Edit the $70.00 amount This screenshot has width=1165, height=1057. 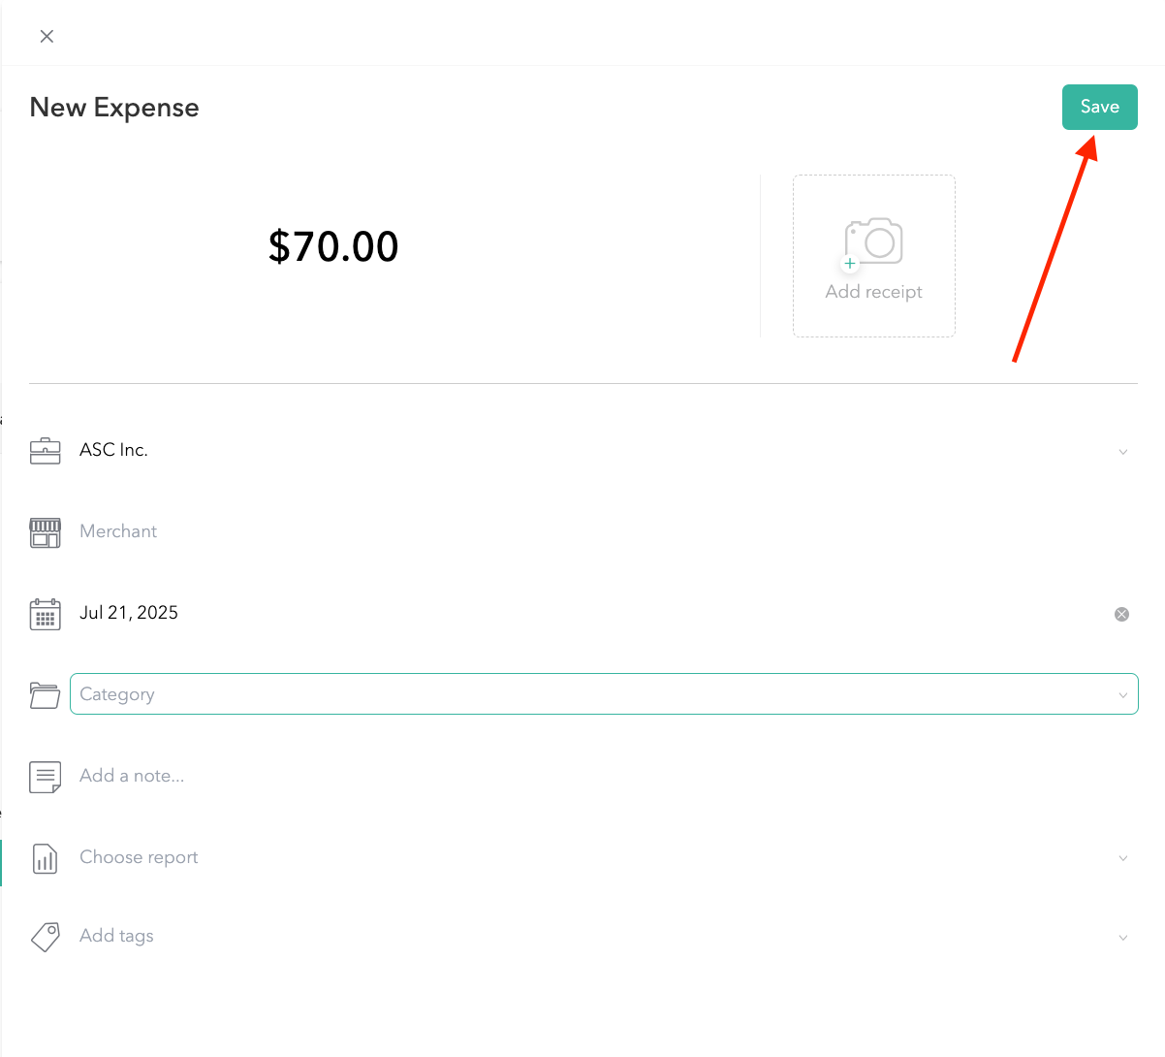[x=333, y=246]
